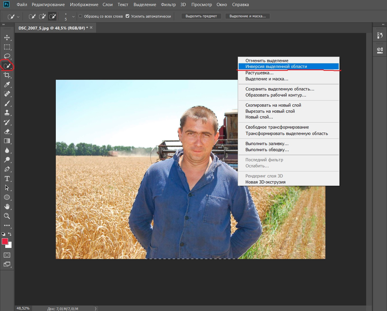This screenshot has width=387, height=311.
Task: Open the Текст menu
Action: tap(123, 5)
